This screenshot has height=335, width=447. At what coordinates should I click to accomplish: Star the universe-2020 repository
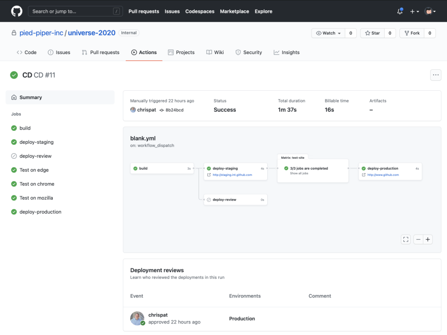pos(372,33)
